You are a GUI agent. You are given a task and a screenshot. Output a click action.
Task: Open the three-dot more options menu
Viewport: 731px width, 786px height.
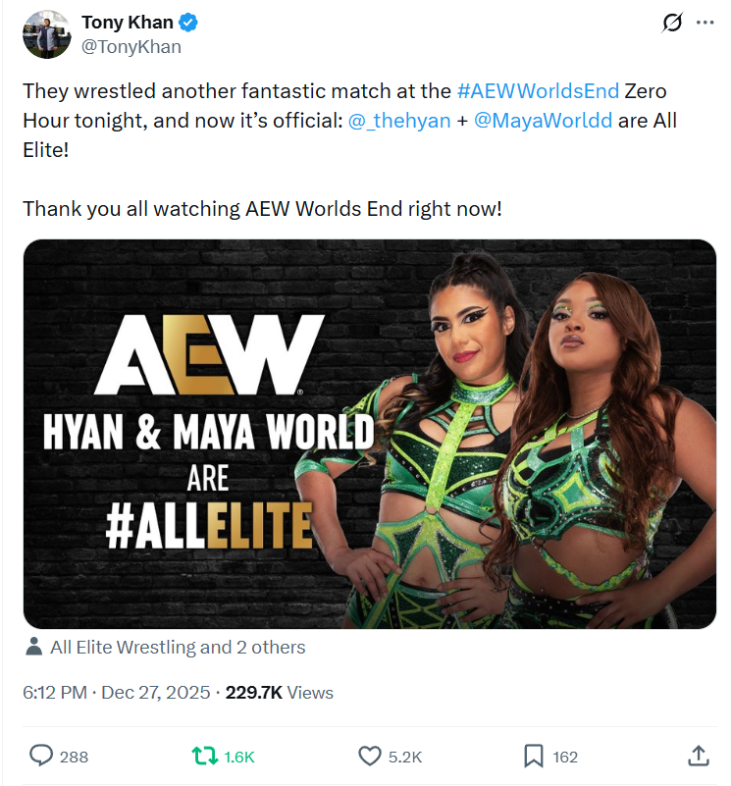[x=705, y=23]
